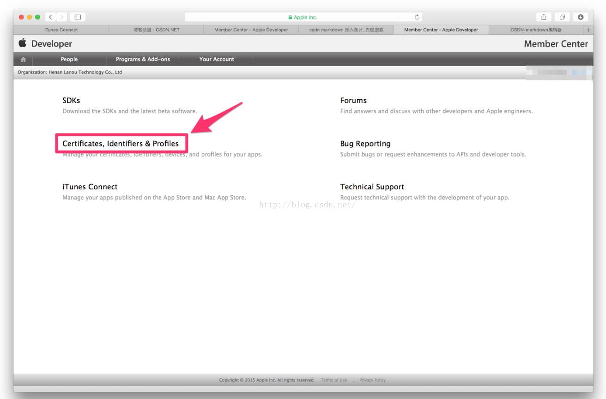Click the Safari address bar
The width and height of the screenshot is (606, 399).
click(303, 18)
